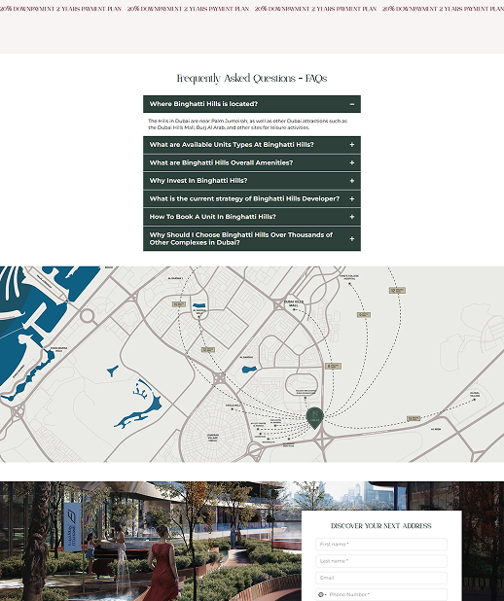Screen dimensions: 504x601
Task: Collapse the 'Where Binghatti Hills is located?' minus icon
Action: [x=351, y=104]
